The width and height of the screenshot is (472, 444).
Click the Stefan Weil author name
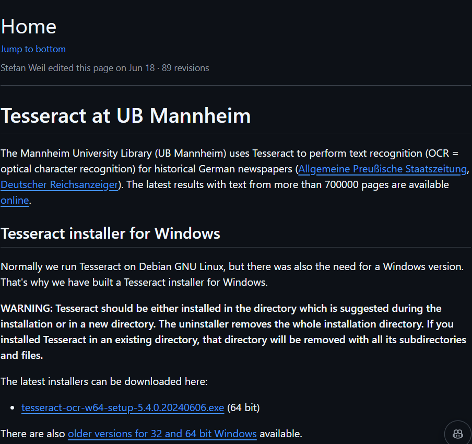[23, 68]
